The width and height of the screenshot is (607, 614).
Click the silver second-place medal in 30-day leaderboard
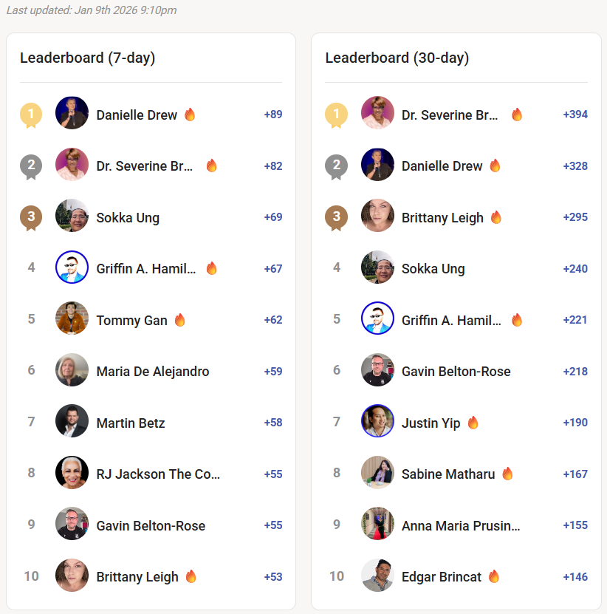(x=337, y=166)
